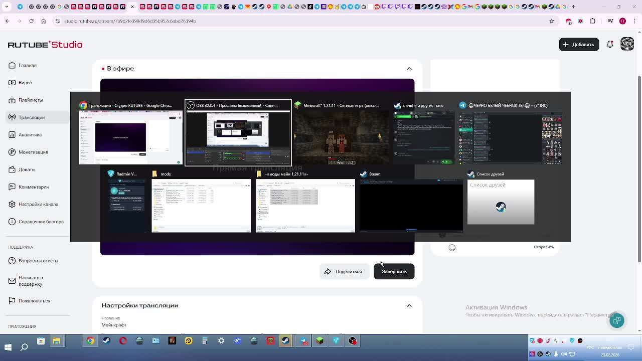Open the notifications bell icon
This screenshot has width=642, height=361.
pyautogui.click(x=610, y=44)
